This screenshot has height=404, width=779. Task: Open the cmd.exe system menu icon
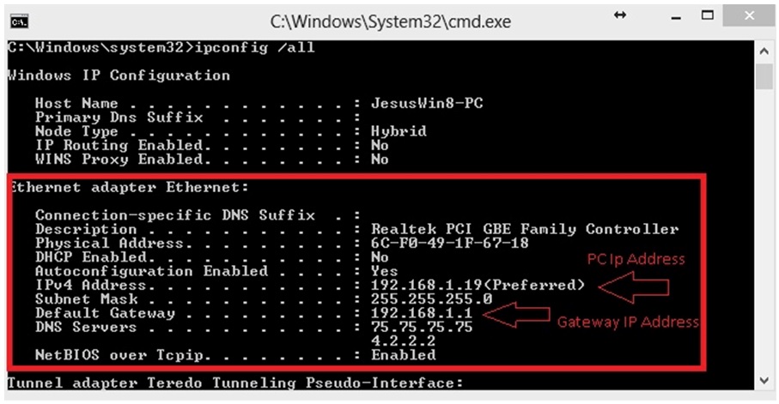click(20, 21)
